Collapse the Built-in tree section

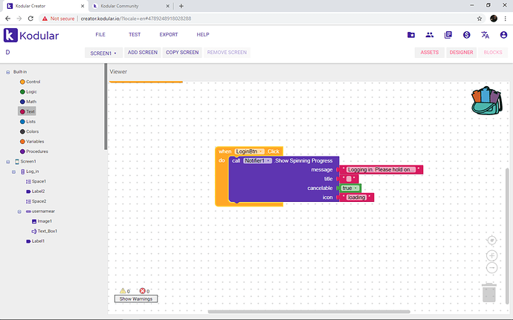click(8, 72)
